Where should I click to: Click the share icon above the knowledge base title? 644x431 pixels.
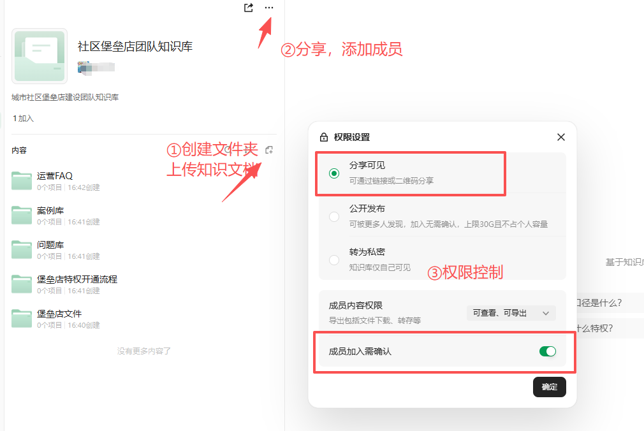248,8
